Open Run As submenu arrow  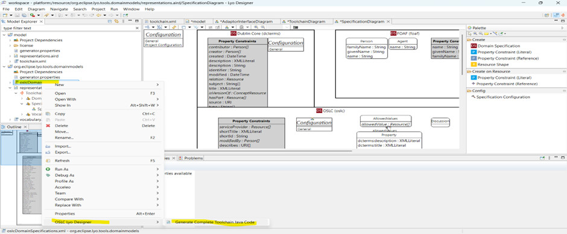157,169
